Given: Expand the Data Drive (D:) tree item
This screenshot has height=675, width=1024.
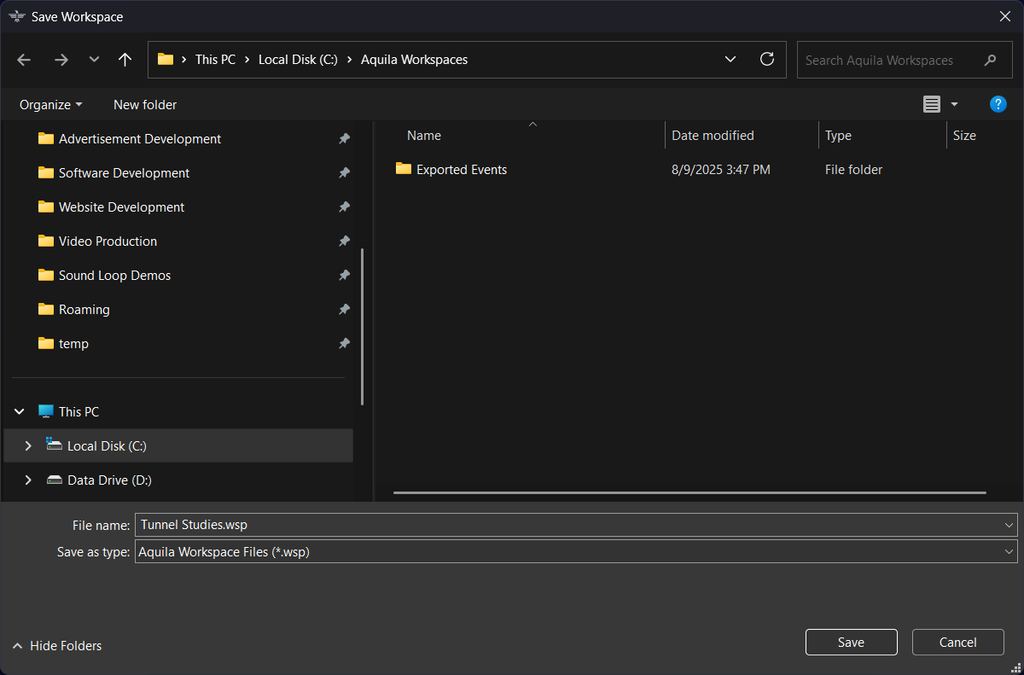Looking at the screenshot, I should (x=27, y=480).
